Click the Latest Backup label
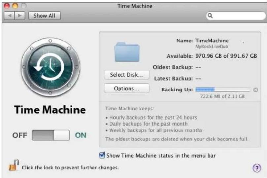This screenshot has width=267, height=178. point(173,78)
